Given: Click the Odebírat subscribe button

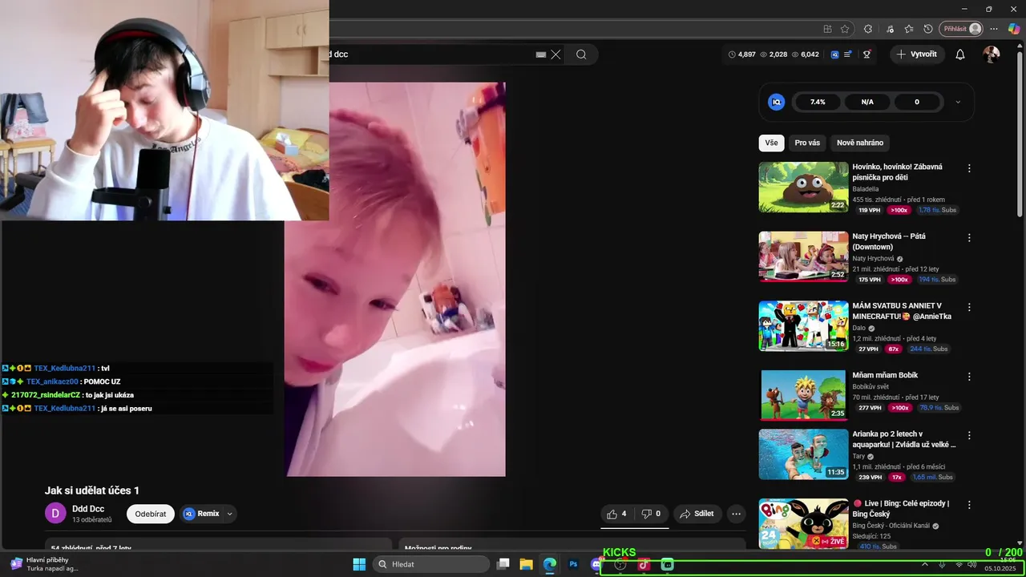Looking at the screenshot, I should tap(151, 514).
